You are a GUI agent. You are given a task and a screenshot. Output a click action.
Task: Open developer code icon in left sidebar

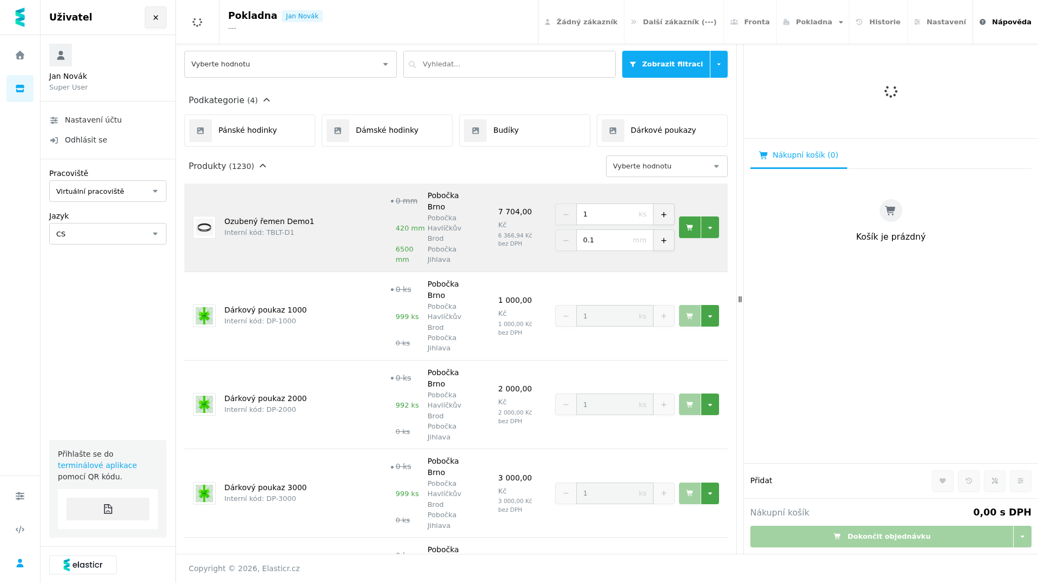20,530
